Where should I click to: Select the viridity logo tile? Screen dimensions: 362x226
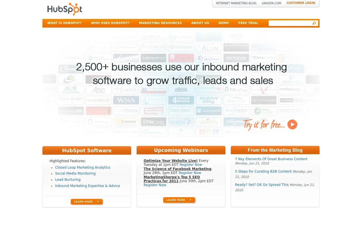[x=209, y=122]
